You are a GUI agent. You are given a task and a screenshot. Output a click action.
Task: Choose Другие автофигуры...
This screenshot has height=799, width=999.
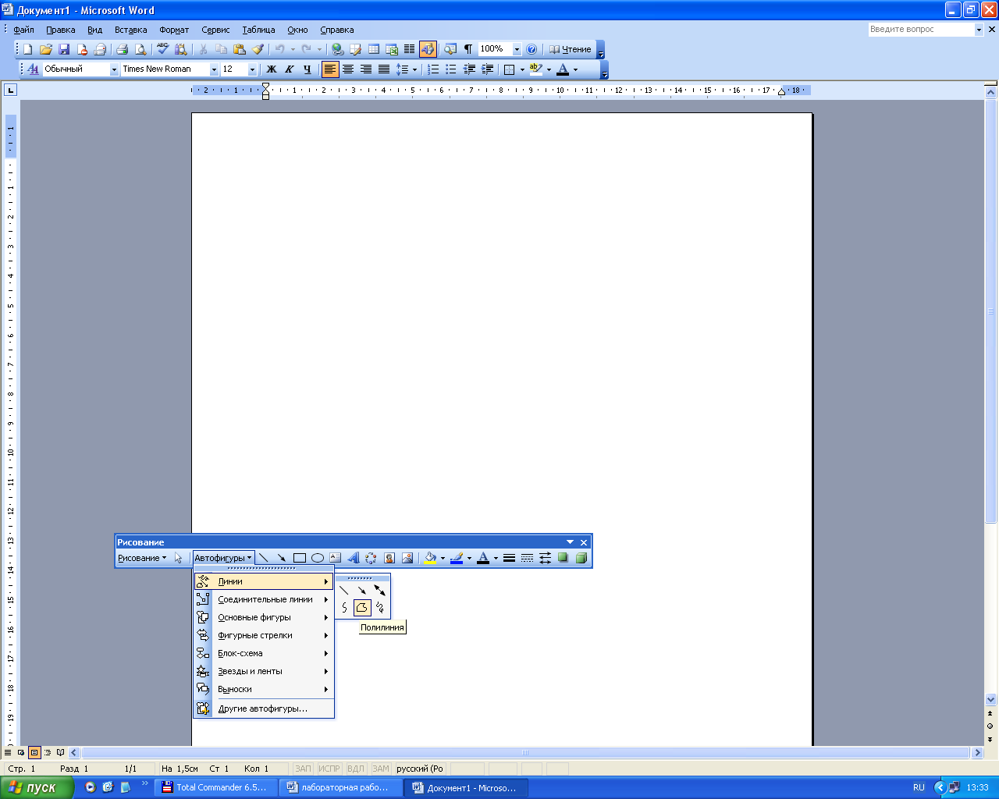pos(264,708)
